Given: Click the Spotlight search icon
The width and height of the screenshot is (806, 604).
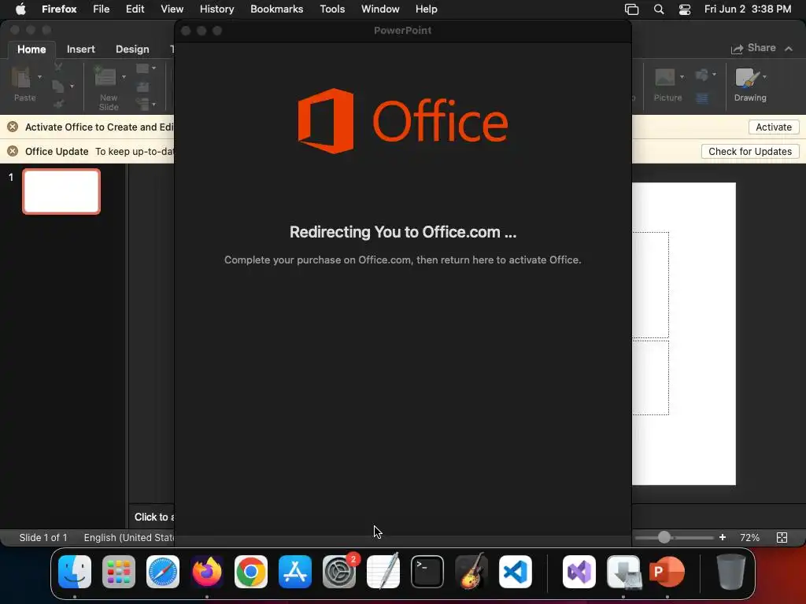Looking at the screenshot, I should (x=659, y=9).
